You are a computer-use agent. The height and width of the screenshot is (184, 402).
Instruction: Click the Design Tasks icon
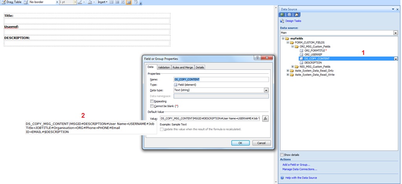pyautogui.click(x=282, y=21)
